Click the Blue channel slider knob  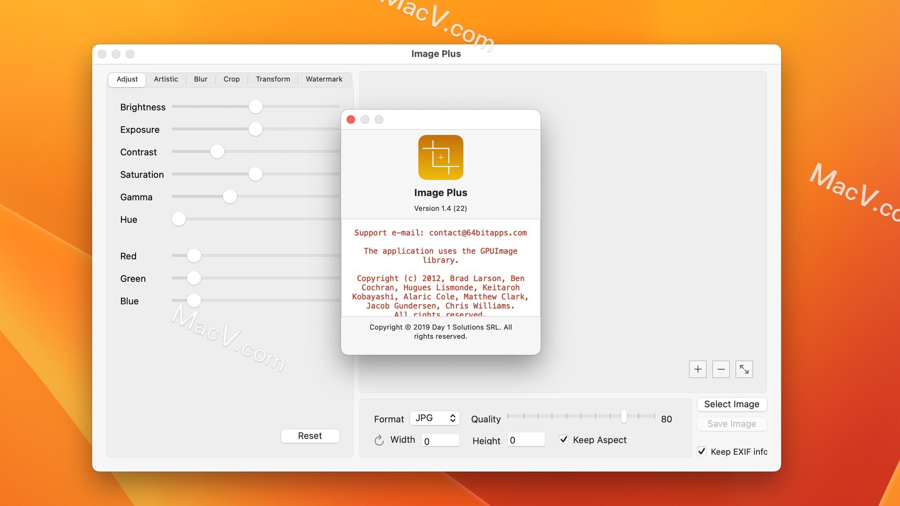pyautogui.click(x=194, y=300)
